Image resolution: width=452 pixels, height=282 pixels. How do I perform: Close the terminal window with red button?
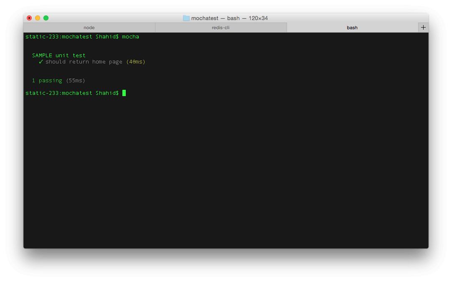29,18
